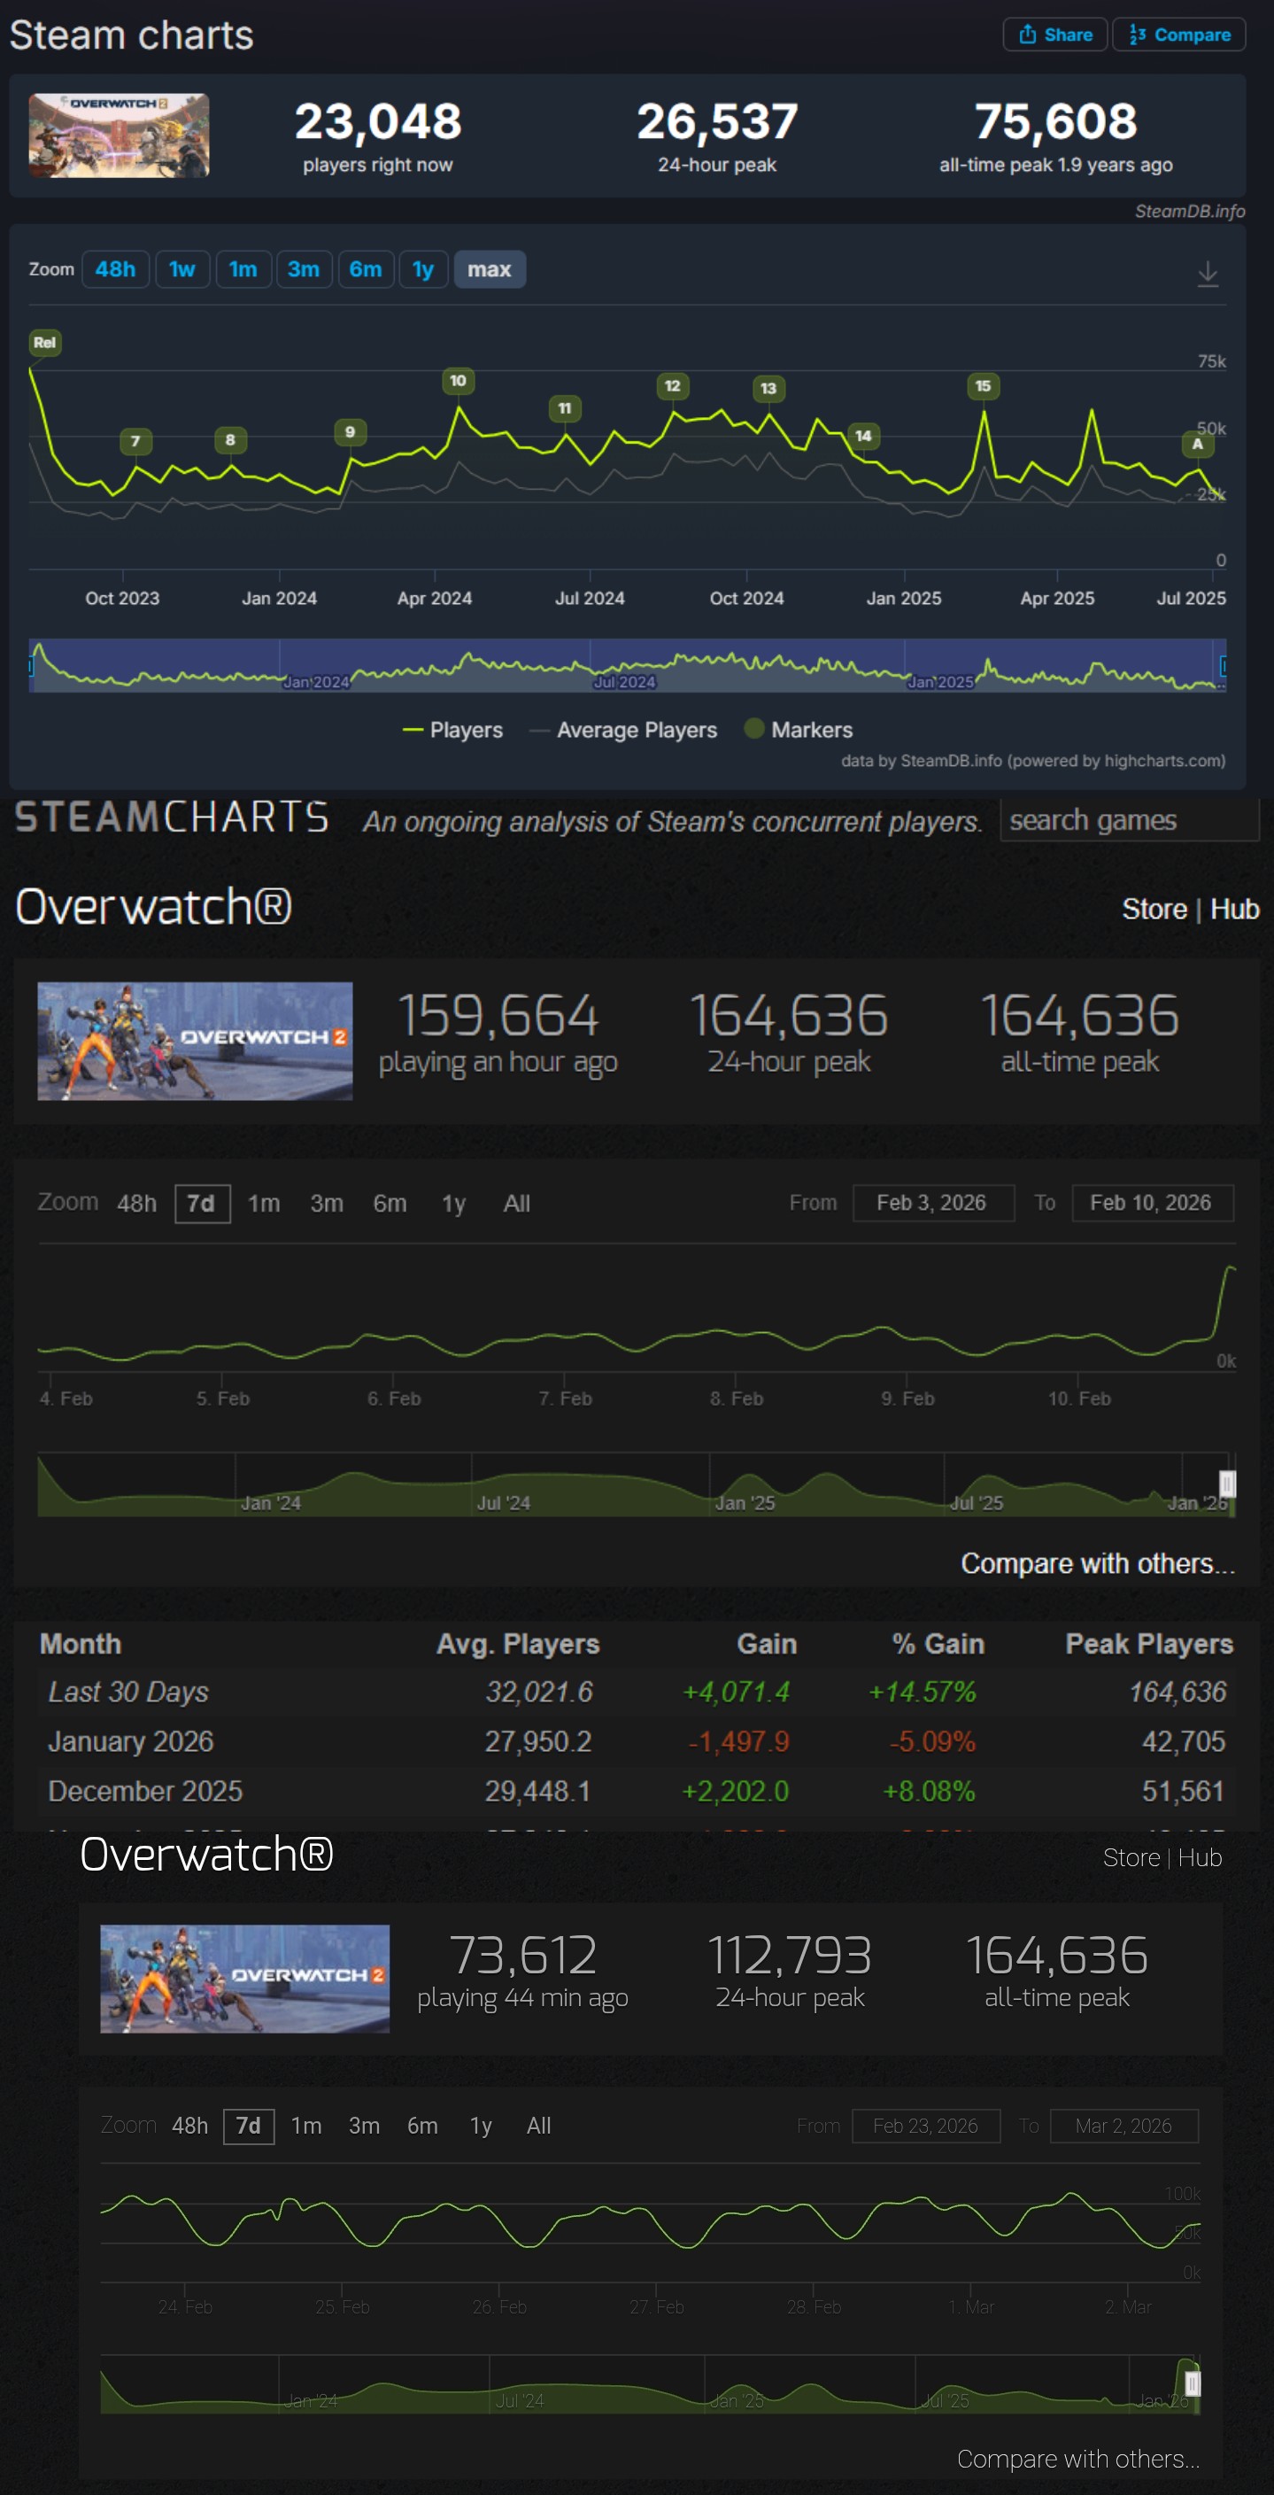The height and width of the screenshot is (2495, 1274).
Task: Select the December 2025 row label
Action: [x=145, y=1792]
